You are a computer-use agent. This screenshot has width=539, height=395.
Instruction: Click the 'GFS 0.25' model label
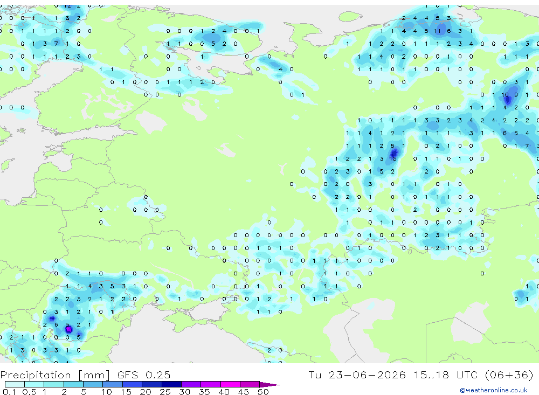tap(144, 375)
